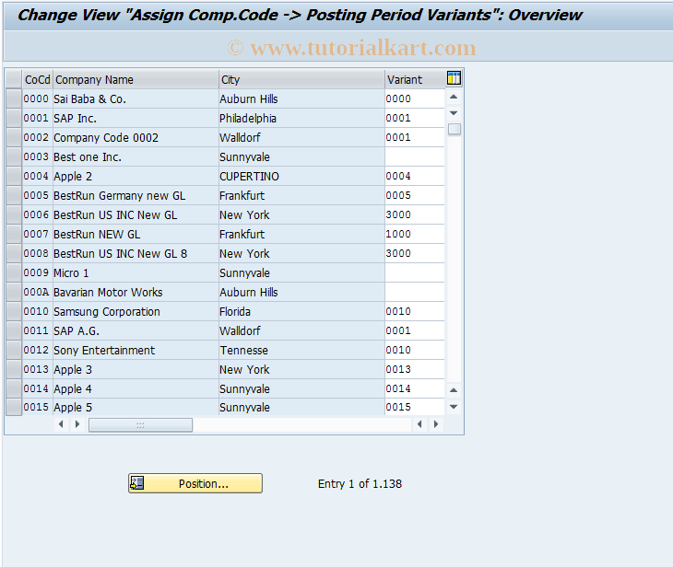Select row 0013 Apple 3

[x=14, y=369]
